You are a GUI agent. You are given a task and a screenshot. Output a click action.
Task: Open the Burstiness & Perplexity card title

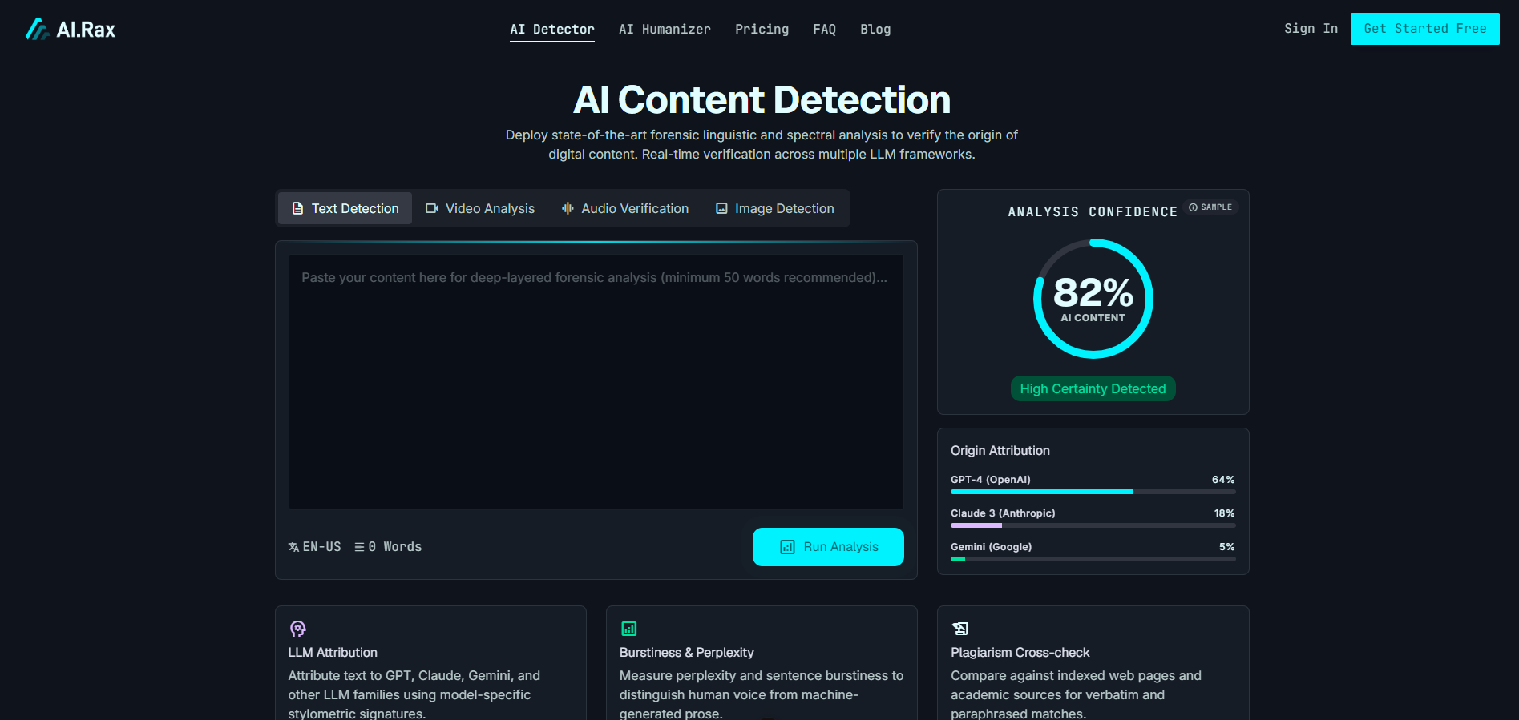pos(686,653)
